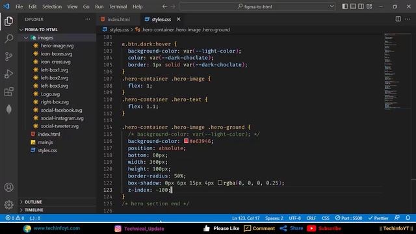Open the Extensions view

pos(8,92)
